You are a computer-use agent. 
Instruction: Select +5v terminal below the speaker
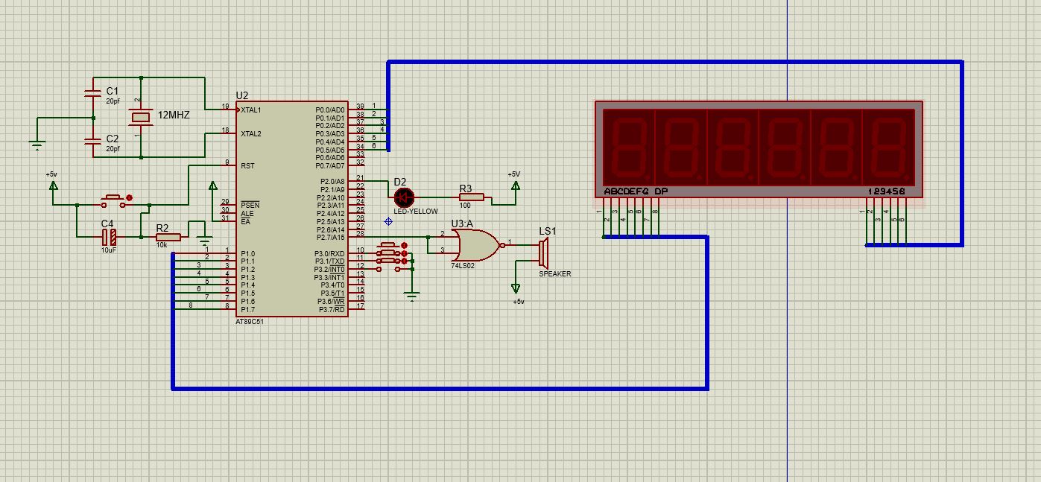(516, 288)
